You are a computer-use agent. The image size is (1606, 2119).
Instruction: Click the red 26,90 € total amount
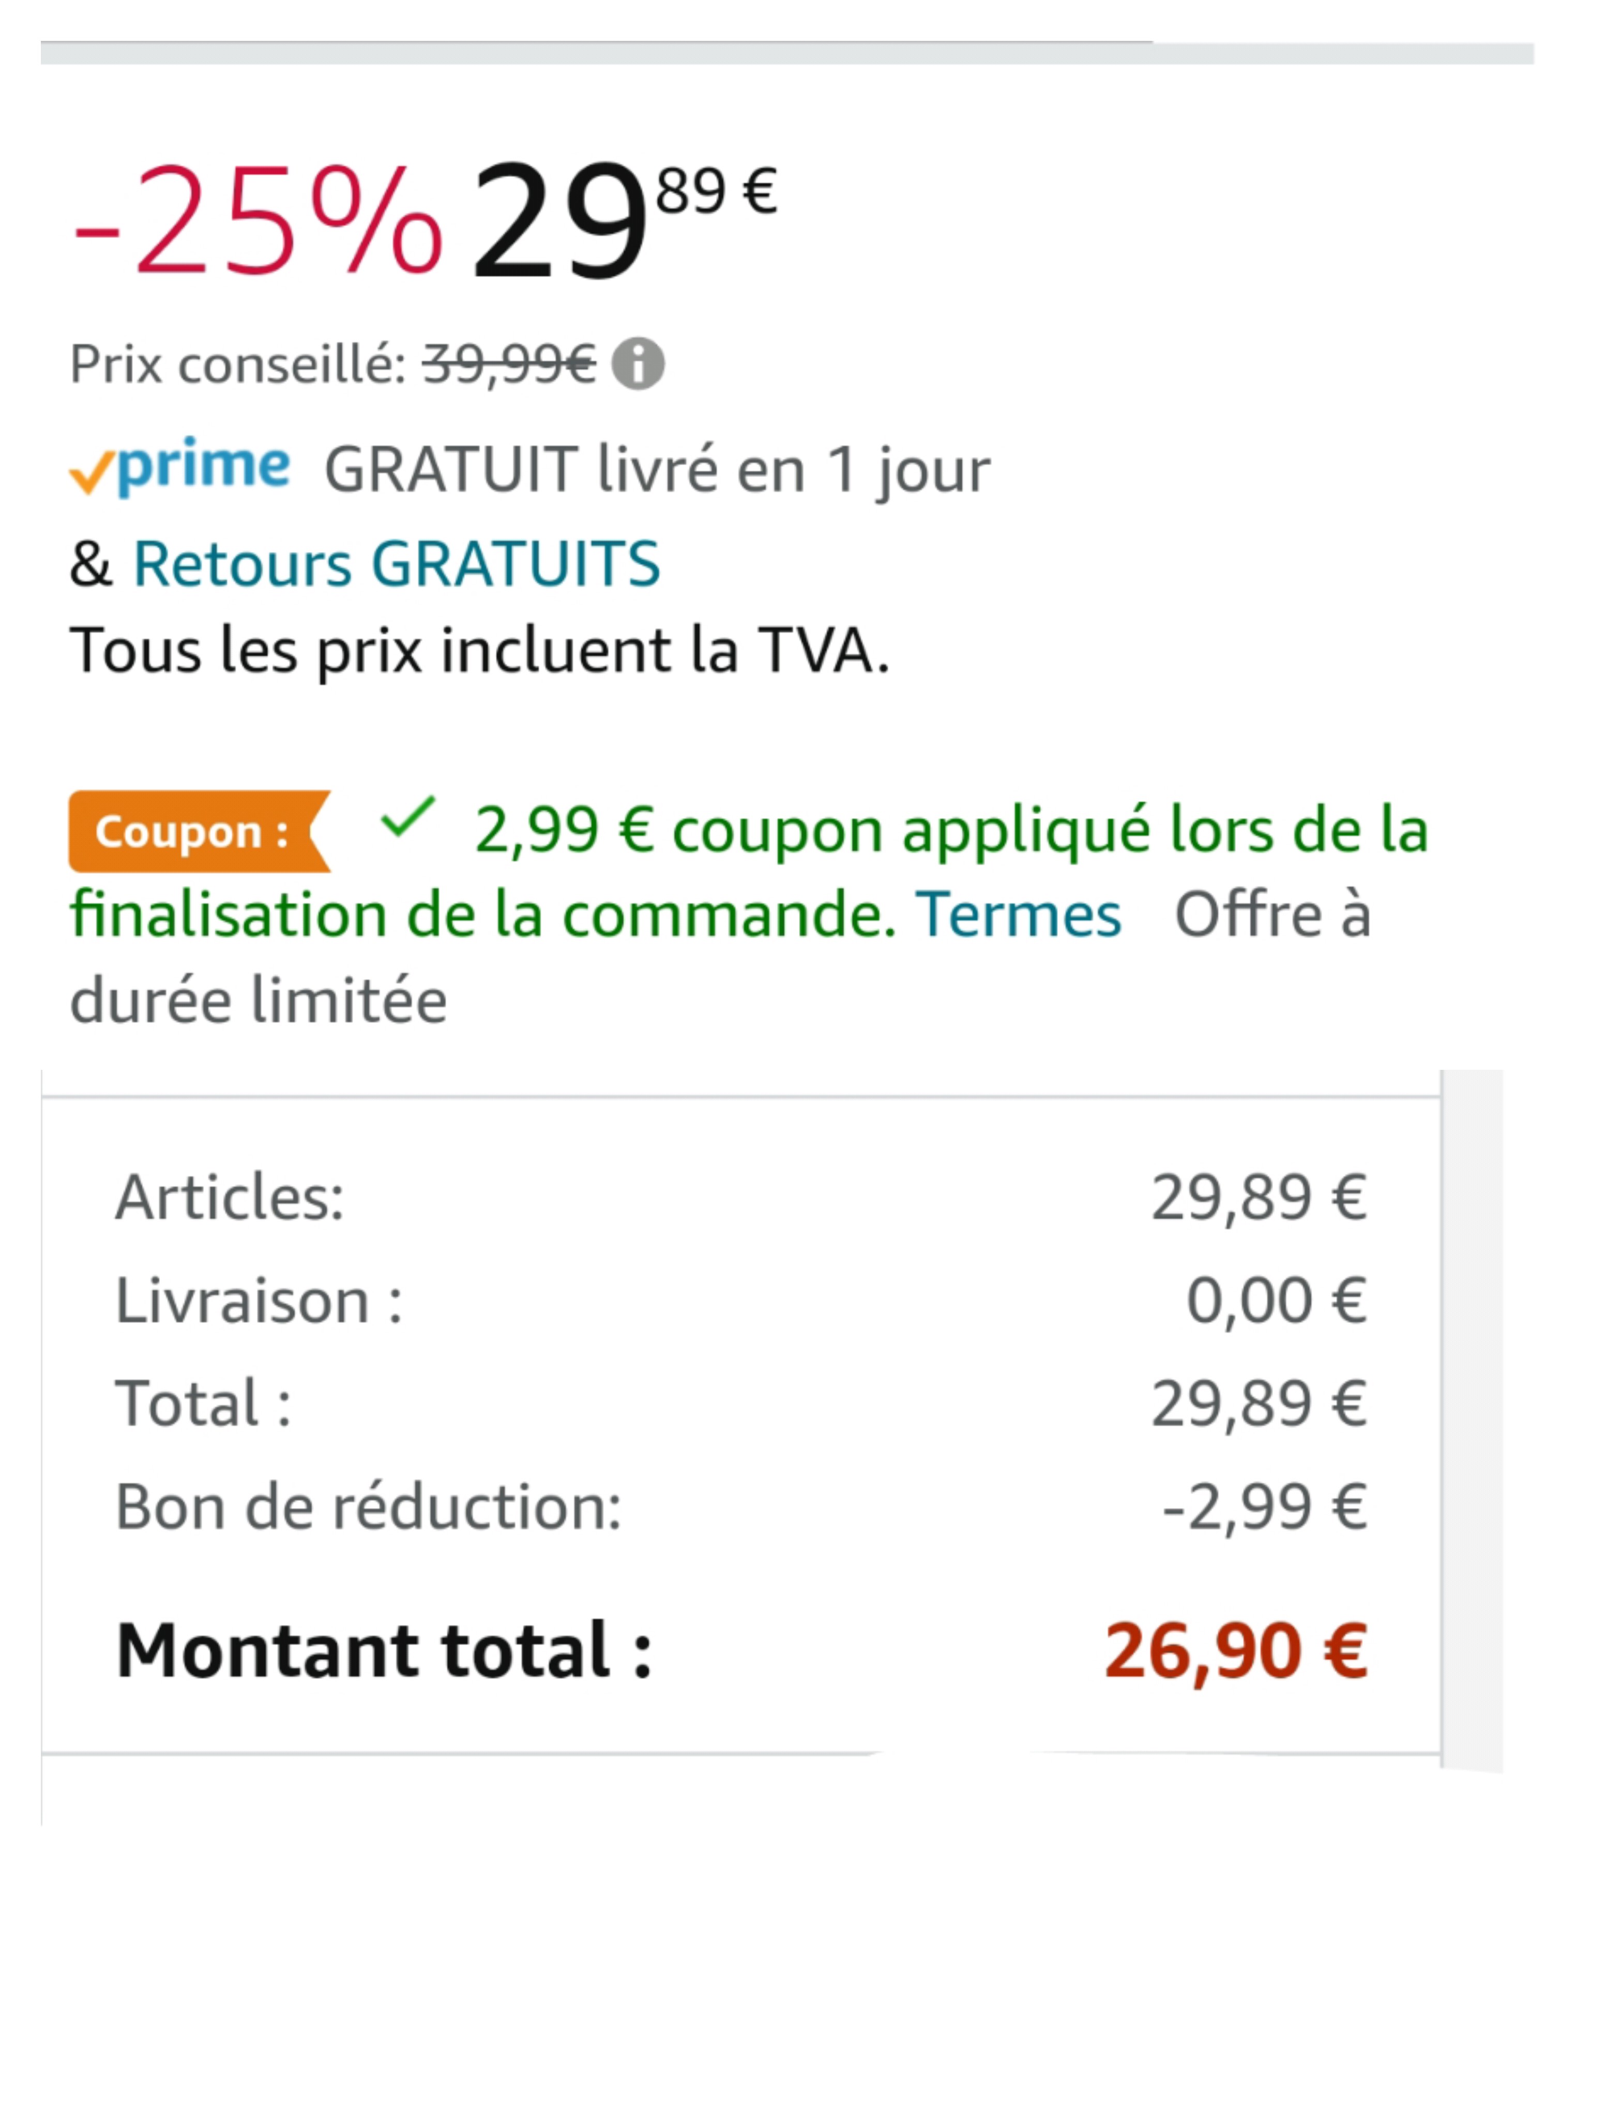(x=1236, y=1651)
